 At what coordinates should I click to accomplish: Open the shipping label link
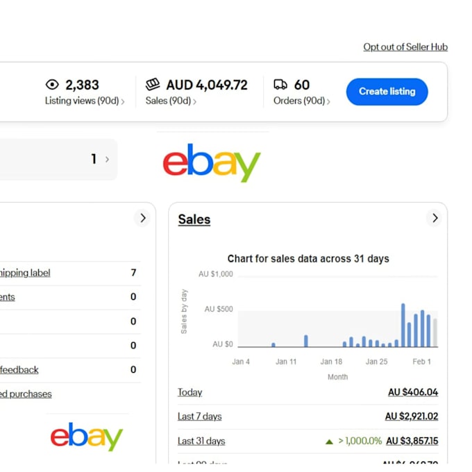tap(25, 273)
